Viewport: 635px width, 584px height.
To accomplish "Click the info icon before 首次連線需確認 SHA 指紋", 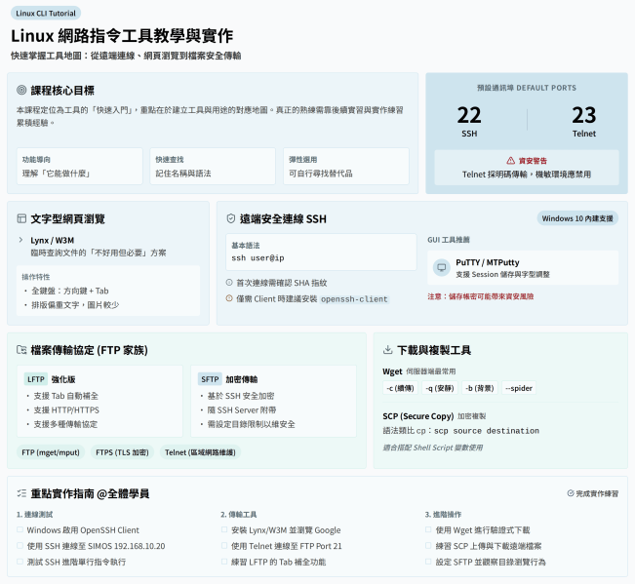I will click(229, 283).
